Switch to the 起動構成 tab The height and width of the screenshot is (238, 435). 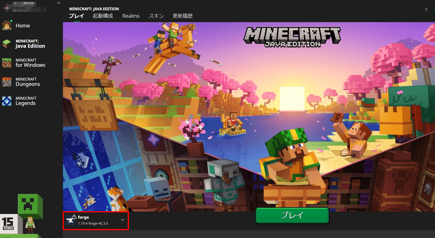103,16
